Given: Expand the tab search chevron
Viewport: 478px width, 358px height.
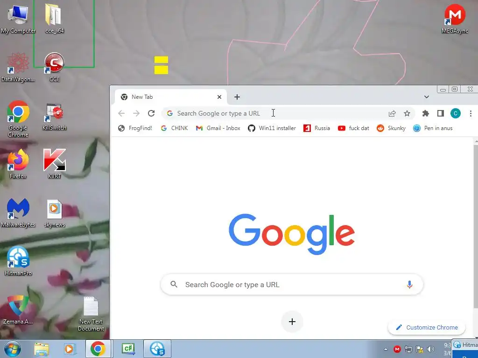Looking at the screenshot, I should click(427, 97).
